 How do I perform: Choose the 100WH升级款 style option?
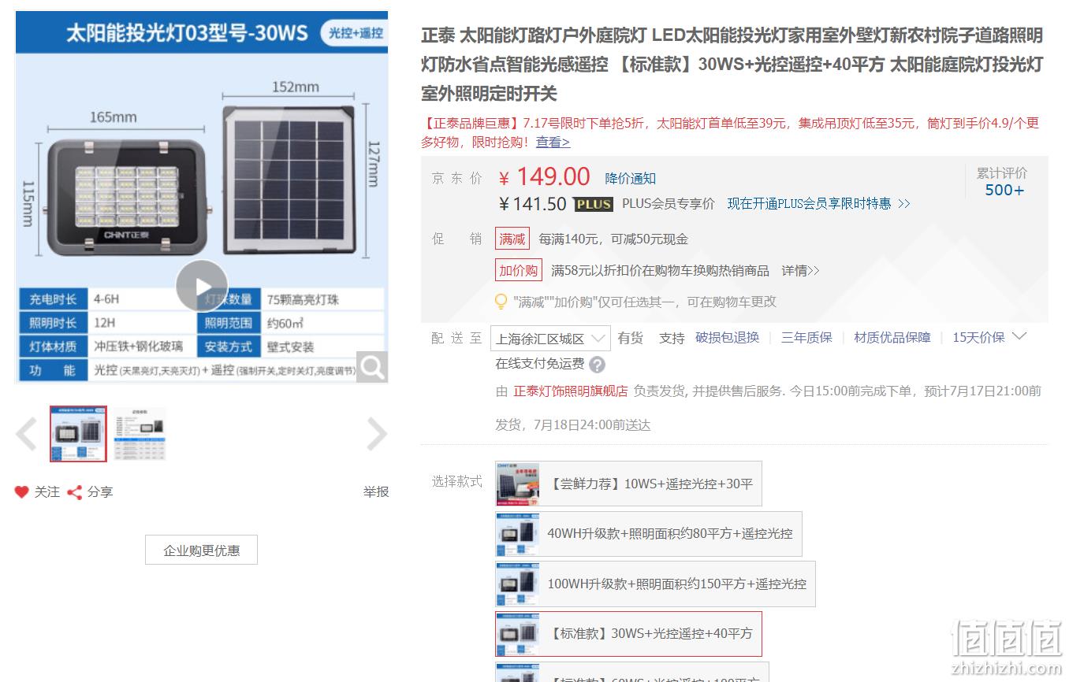point(655,584)
